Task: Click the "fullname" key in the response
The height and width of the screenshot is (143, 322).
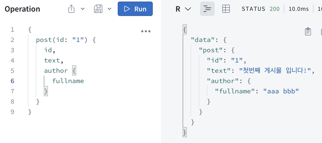Action: point(235,91)
